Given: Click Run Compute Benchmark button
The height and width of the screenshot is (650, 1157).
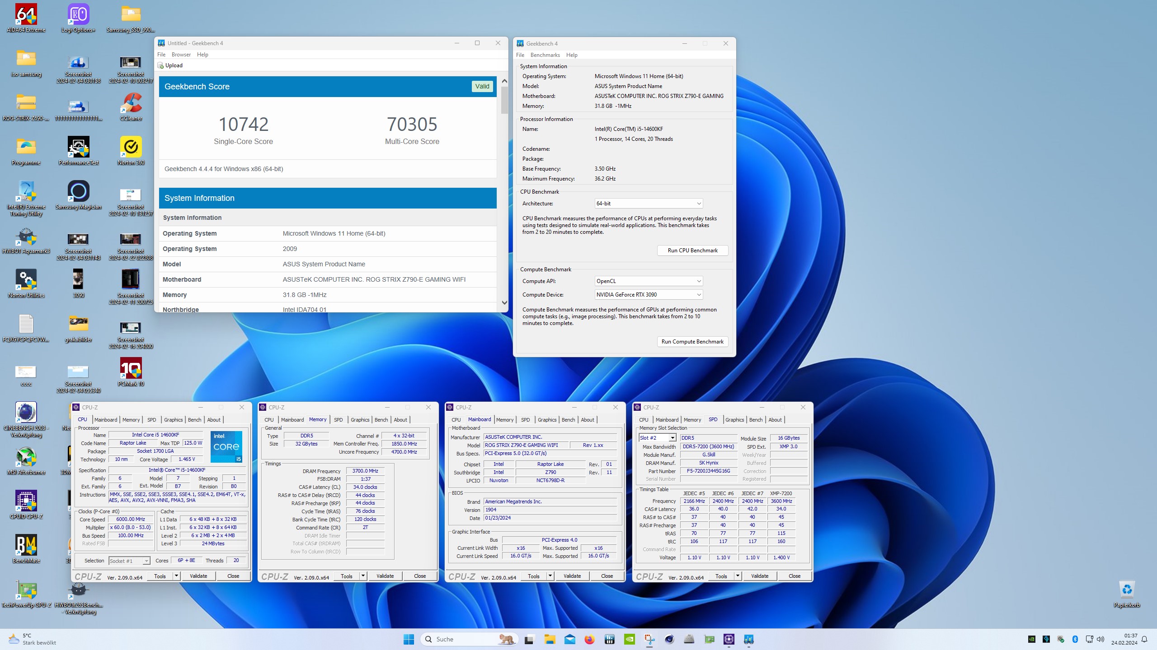Looking at the screenshot, I should click(x=692, y=342).
